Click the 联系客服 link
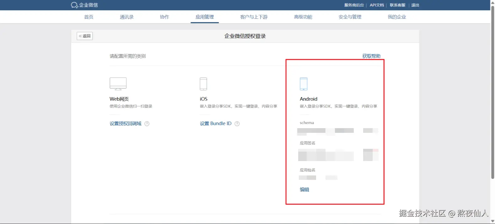495x224 pixels. pyautogui.click(x=398, y=5)
